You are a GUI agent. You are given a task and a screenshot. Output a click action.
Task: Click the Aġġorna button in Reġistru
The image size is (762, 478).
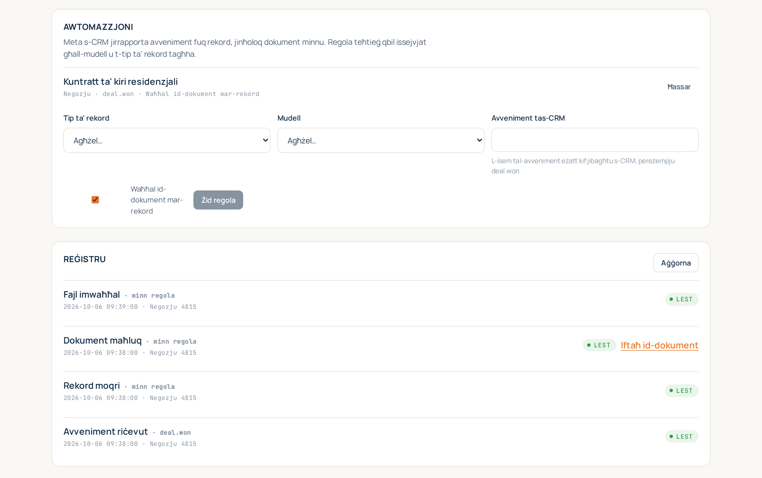(676, 263)
